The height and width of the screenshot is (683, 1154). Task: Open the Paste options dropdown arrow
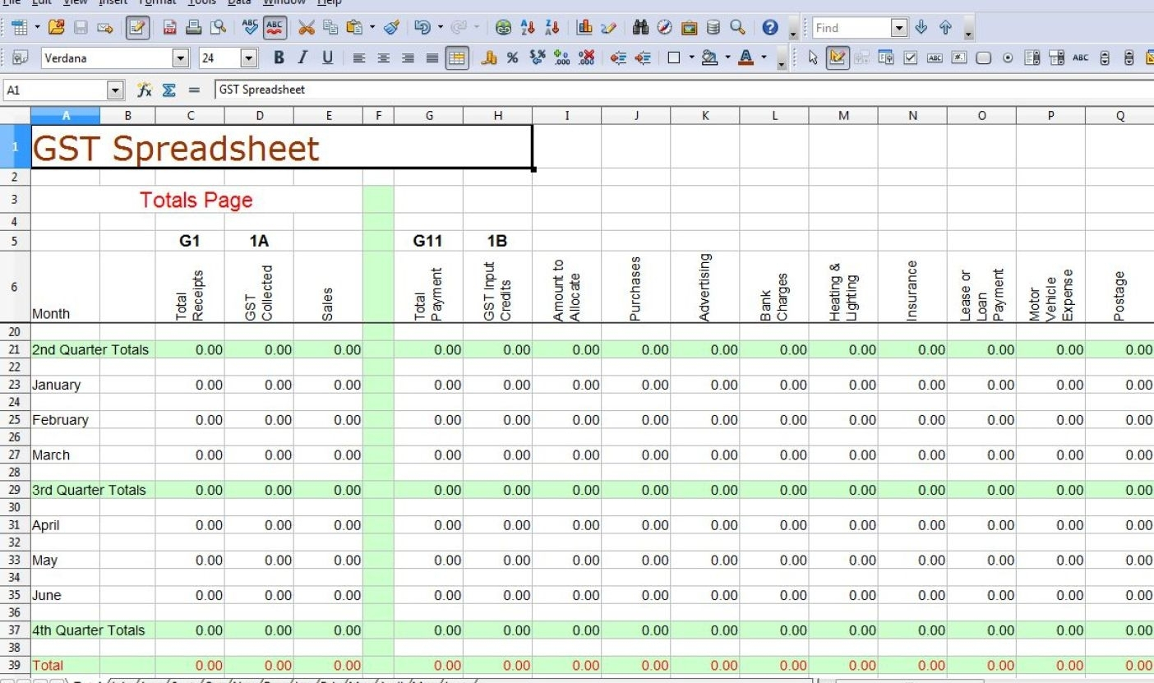tap(372, 28)
